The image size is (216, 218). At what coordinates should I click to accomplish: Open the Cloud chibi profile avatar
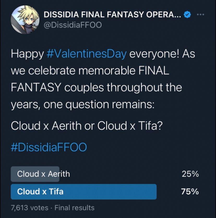[25, 20]
